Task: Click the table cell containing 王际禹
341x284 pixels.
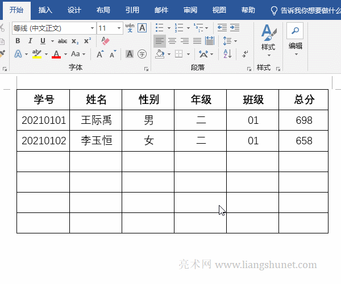Action: [x=95, y=120]
